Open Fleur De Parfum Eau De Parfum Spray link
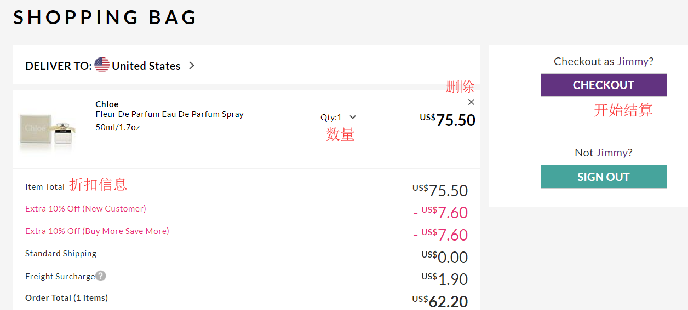 169,114
